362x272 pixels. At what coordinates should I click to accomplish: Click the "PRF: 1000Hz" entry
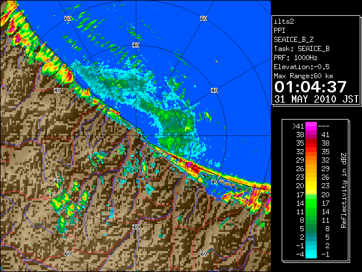296,58
